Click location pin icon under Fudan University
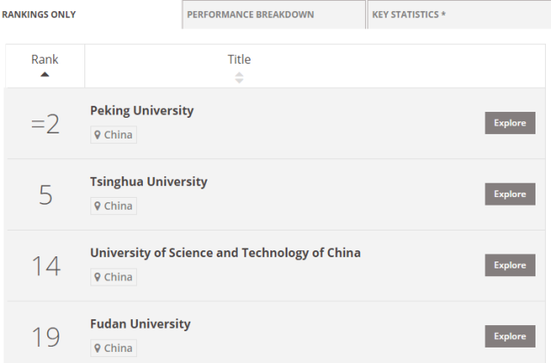 coord(98,348)
